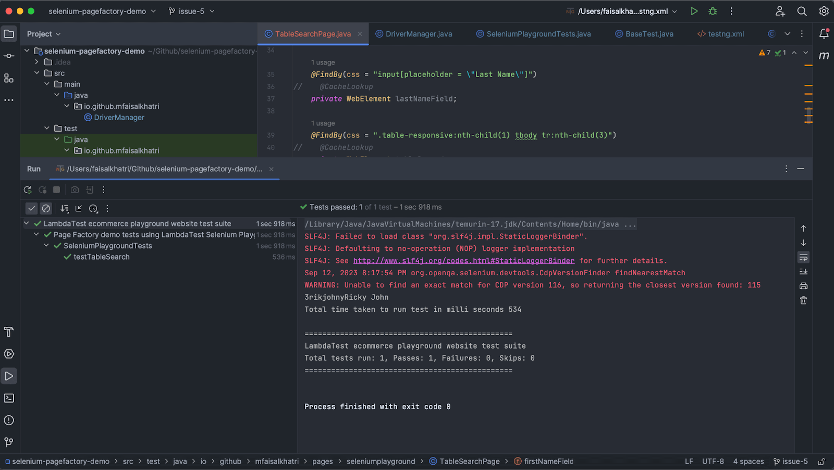Switch to the DriverManager.java tab
Screen dimensions: 834x470
[419, 34]
